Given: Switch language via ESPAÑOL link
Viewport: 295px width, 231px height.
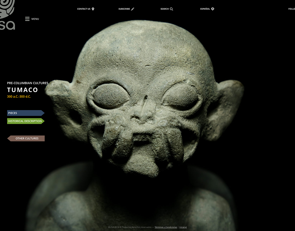Looking at the screenshot, I should point(205,9).
